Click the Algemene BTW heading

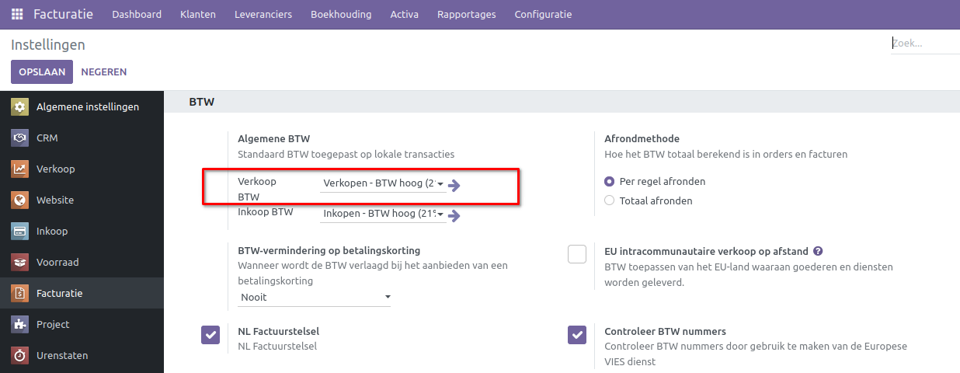click(x=274, y=138)
